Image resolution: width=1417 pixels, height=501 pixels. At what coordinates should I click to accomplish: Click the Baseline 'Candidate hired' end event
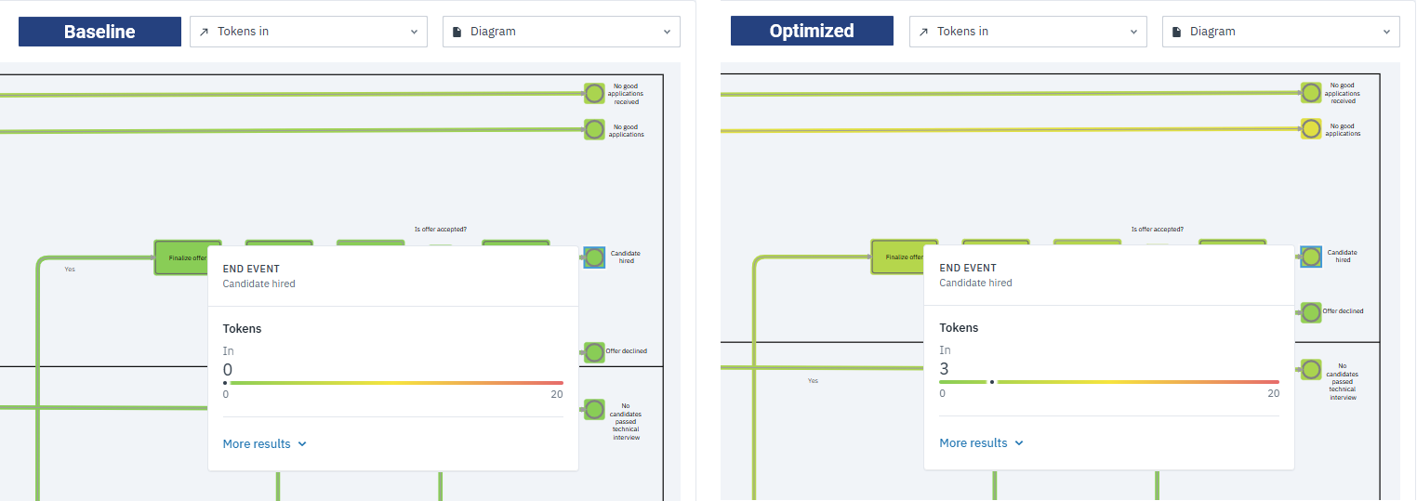[x=594, y=257]
